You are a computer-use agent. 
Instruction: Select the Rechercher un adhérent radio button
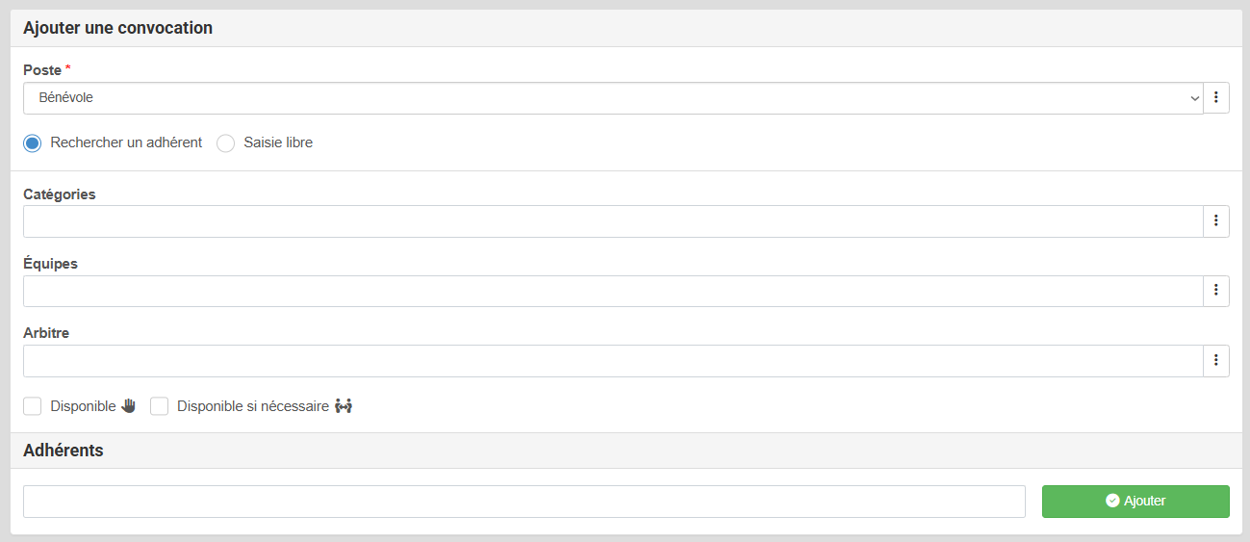coord(33,143)
